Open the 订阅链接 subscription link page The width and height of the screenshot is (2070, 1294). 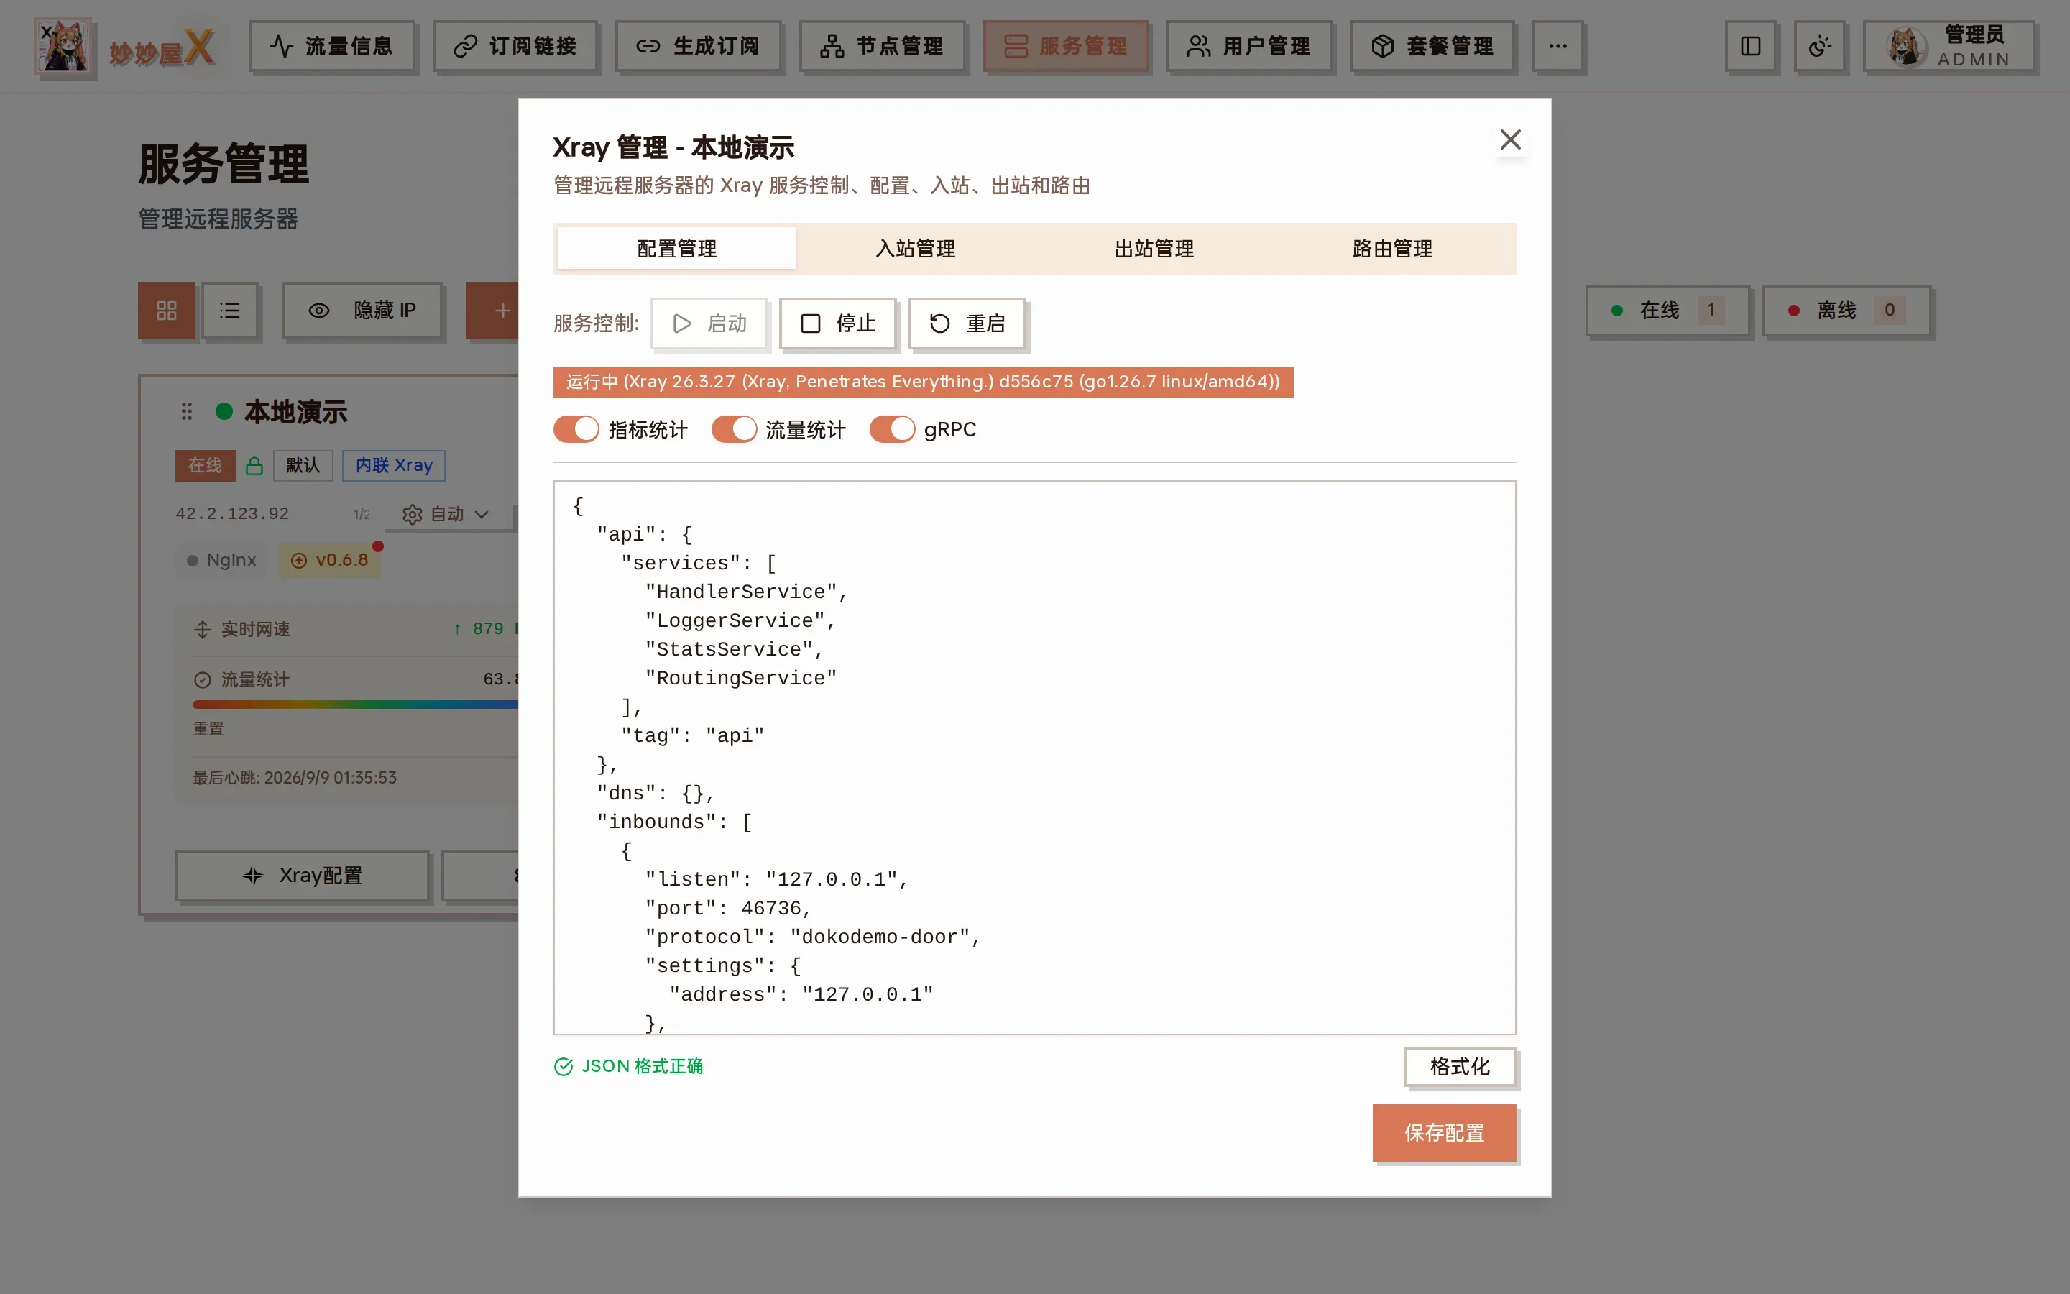point(515,46)
